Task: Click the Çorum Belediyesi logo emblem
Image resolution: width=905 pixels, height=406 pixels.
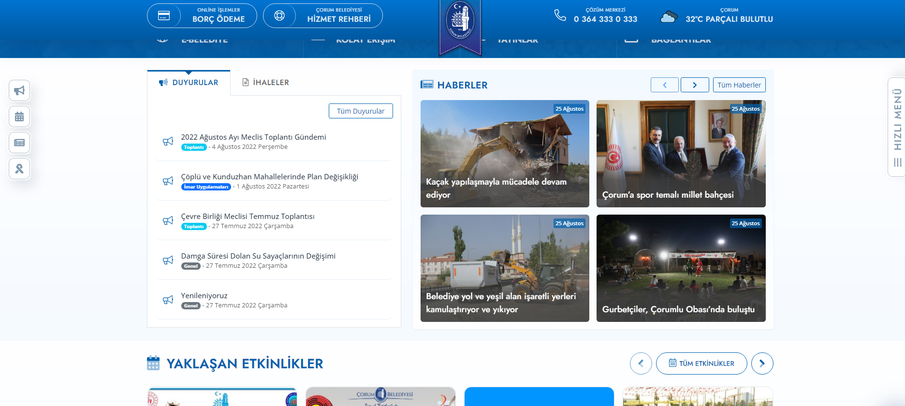Action: pyautogui.click(x=460, y=23)
